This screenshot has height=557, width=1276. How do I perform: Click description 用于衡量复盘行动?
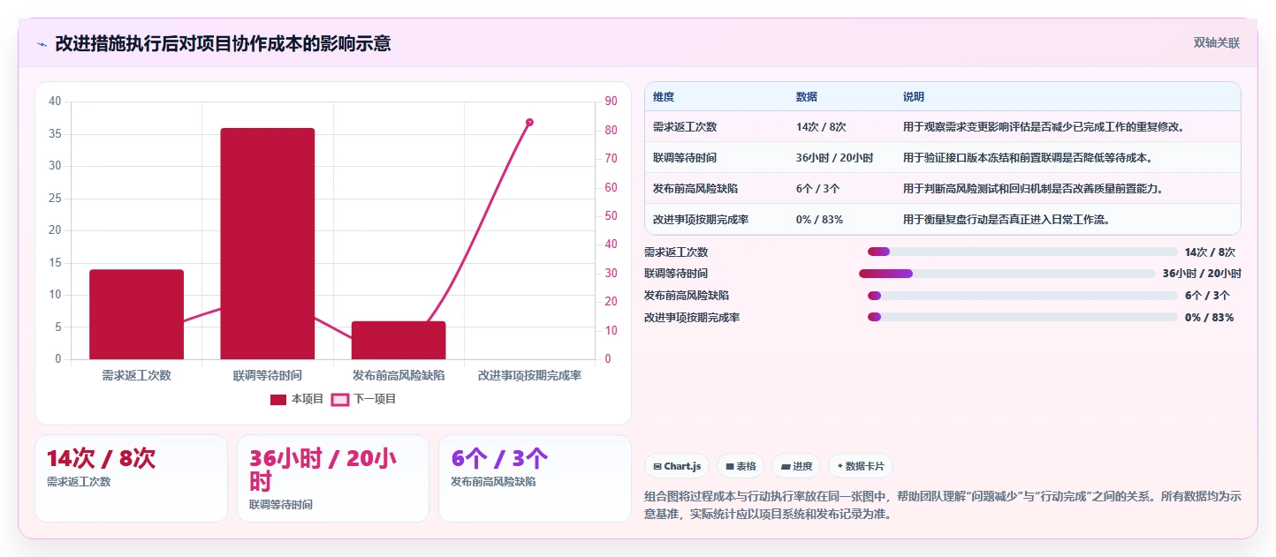pos(1006,219)
